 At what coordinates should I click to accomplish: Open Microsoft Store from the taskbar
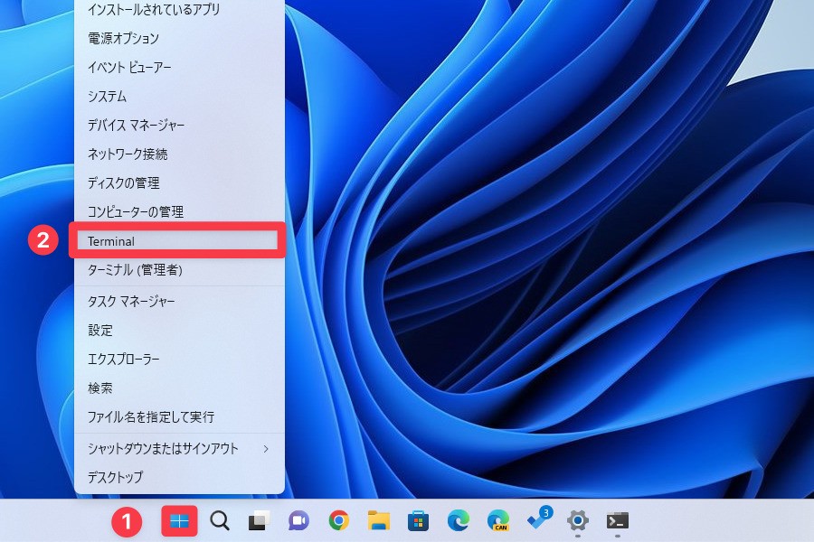(418, 520)
